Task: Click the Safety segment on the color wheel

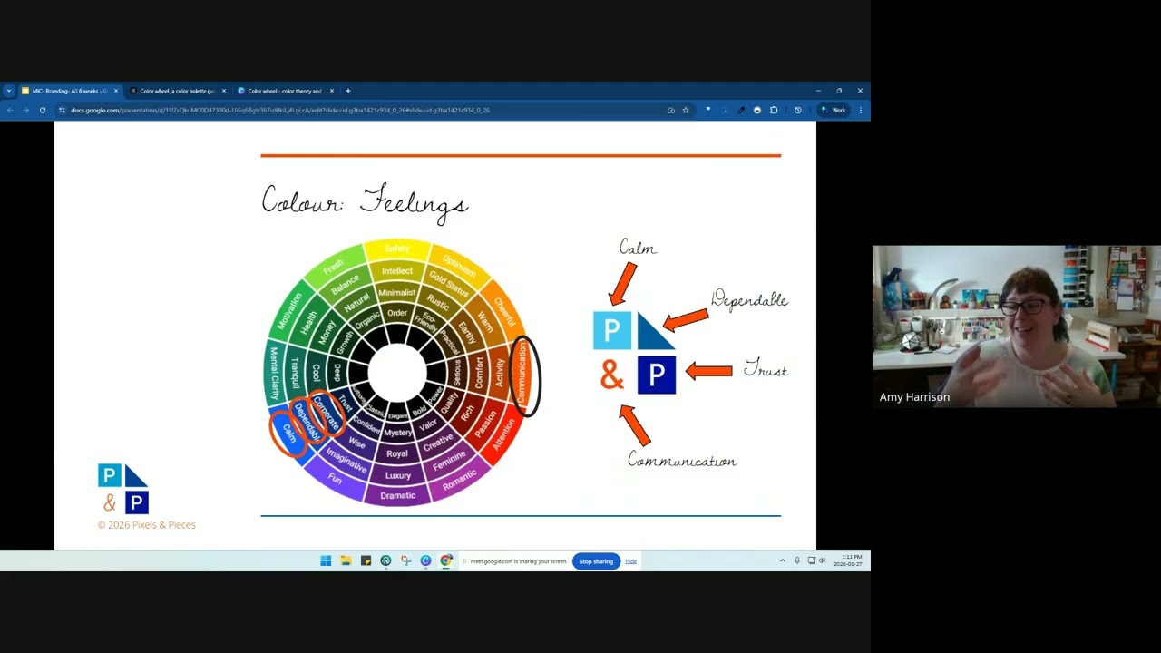Action: (396, 249)
